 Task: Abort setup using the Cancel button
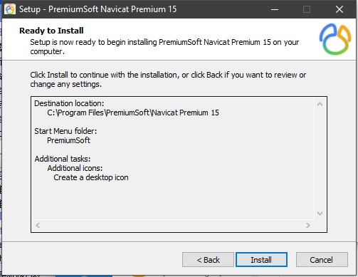(x=322, y=260)
